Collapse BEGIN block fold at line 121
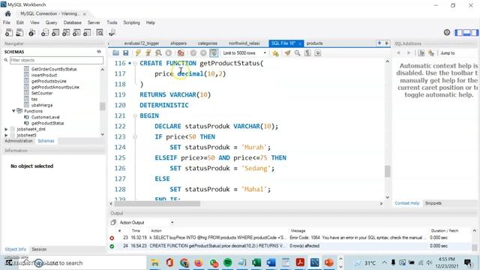480x270 pixels. tap(135, 116)
